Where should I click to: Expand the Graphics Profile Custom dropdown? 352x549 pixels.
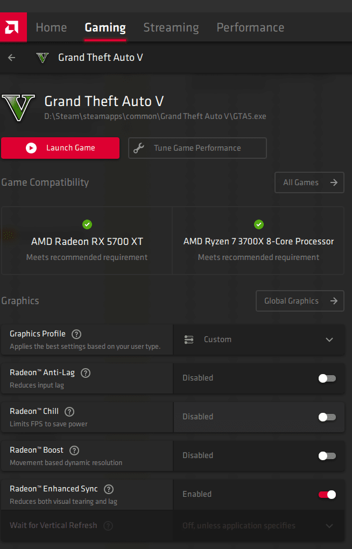[x=259, y=340]
